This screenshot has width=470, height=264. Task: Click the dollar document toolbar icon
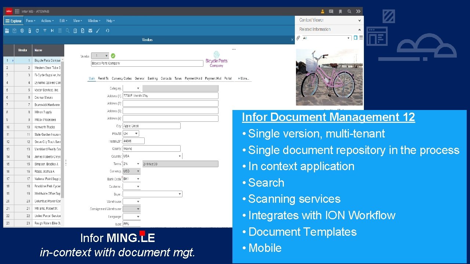pos(83,31)
